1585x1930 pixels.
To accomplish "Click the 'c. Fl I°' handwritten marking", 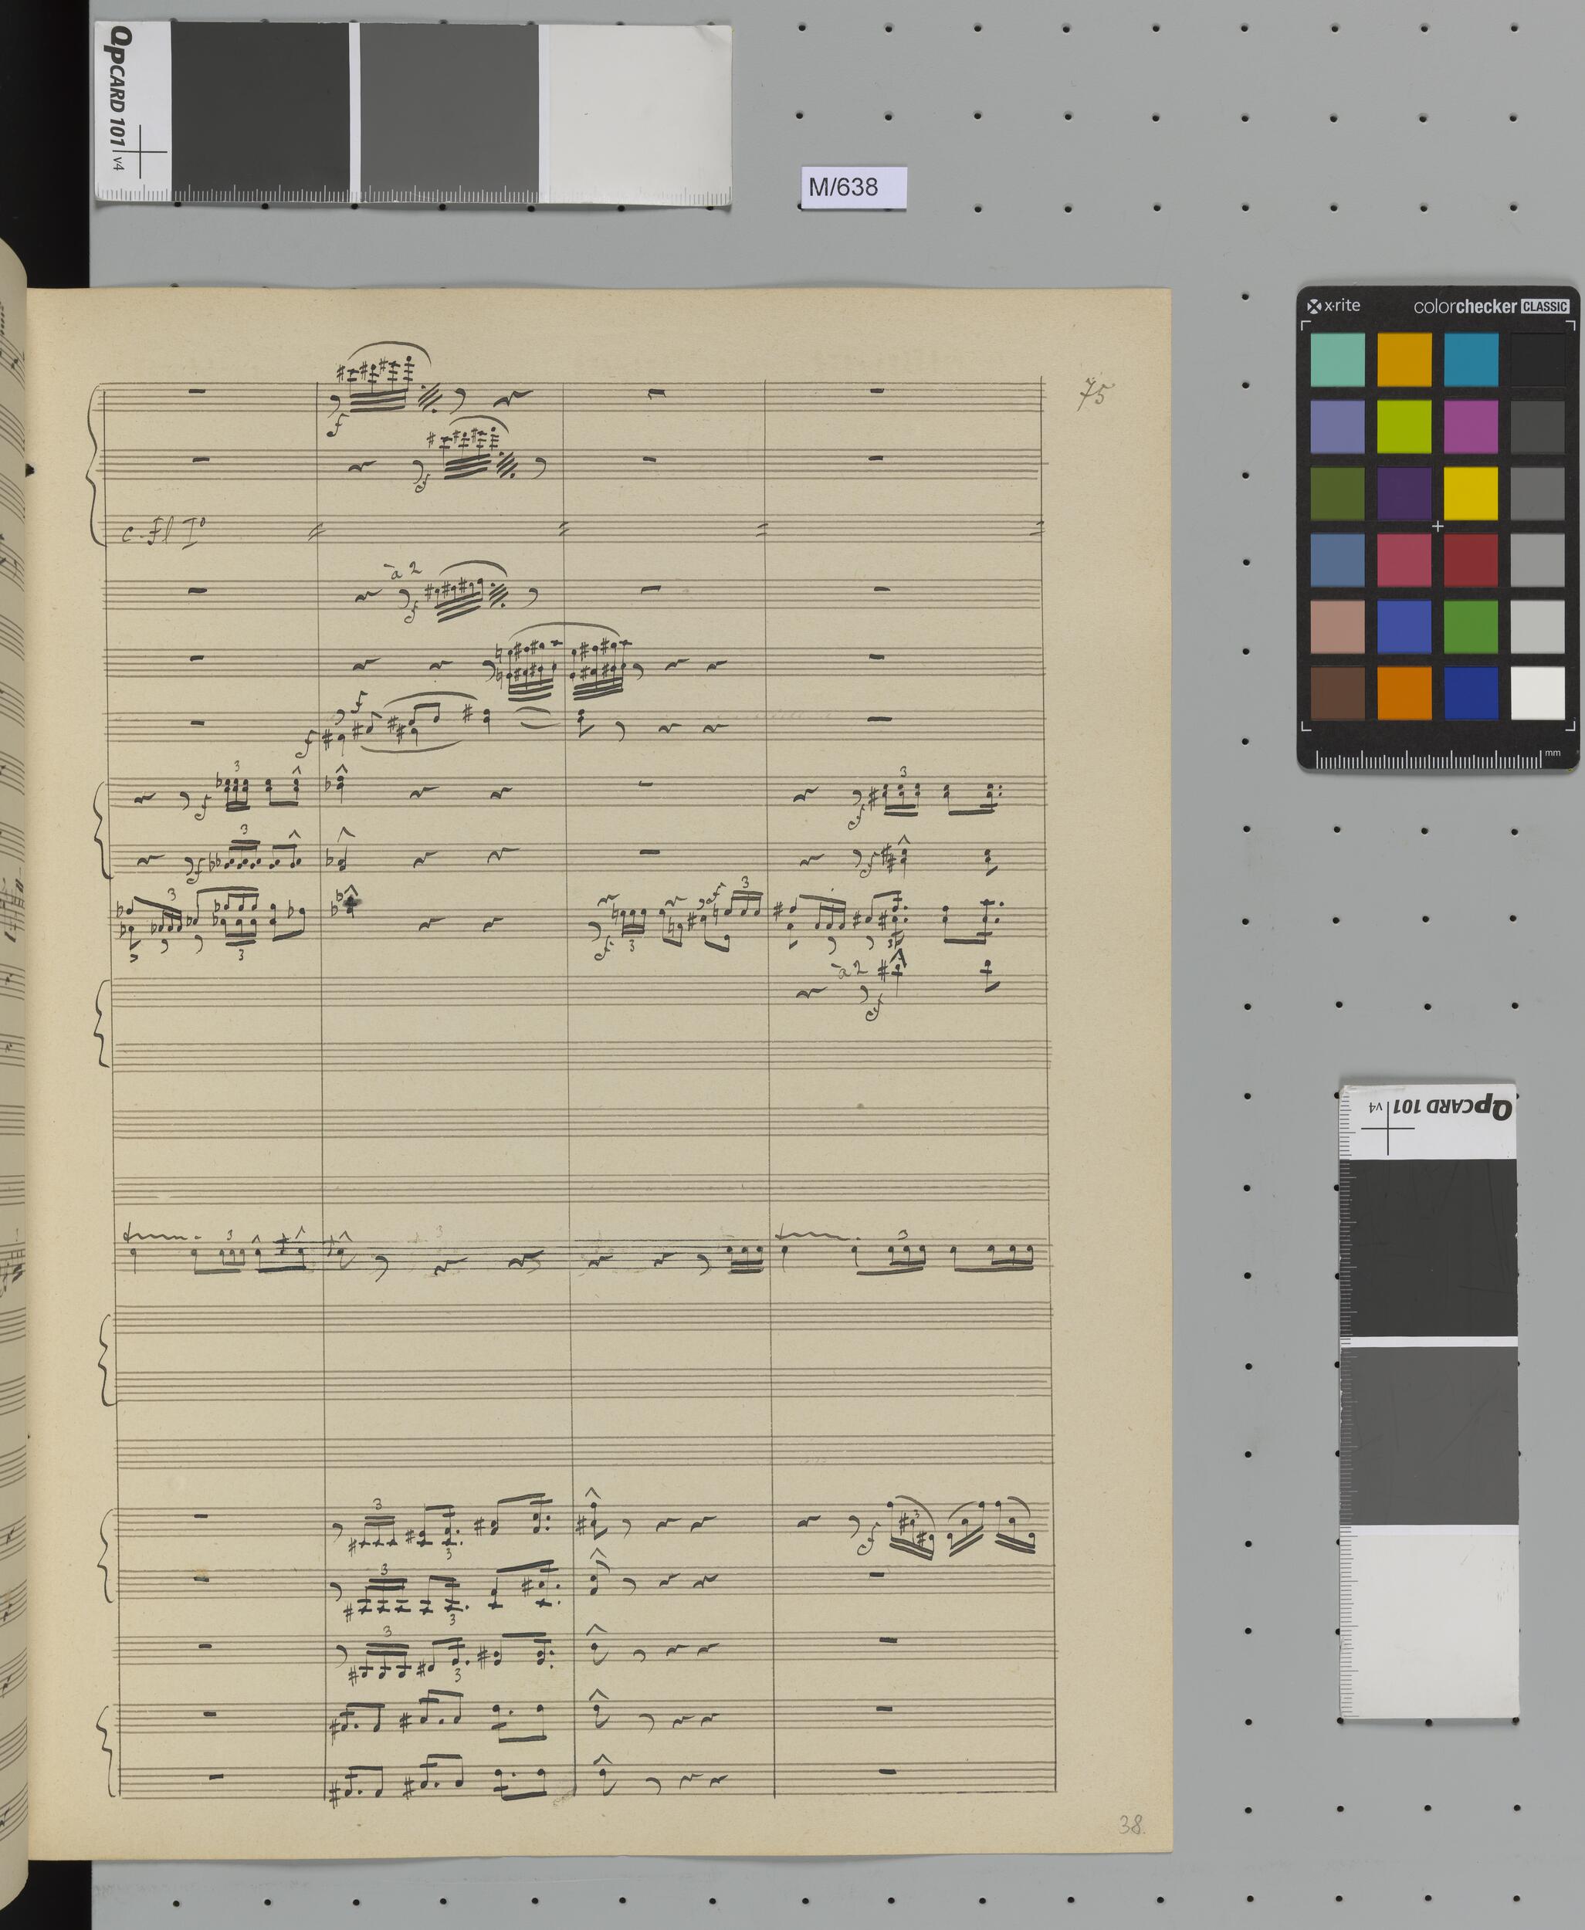I will (x=165, y=531).
